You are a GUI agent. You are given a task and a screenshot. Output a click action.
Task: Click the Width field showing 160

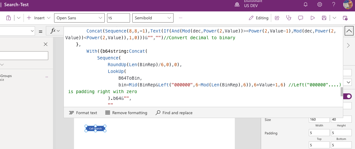[x=319, y=119]
